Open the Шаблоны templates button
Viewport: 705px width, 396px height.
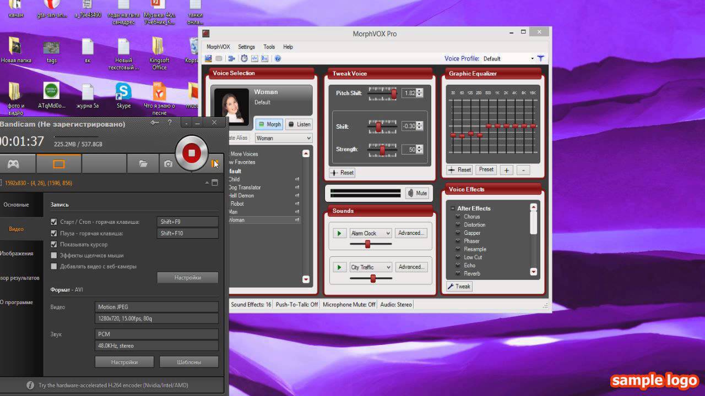coord(189,362)
